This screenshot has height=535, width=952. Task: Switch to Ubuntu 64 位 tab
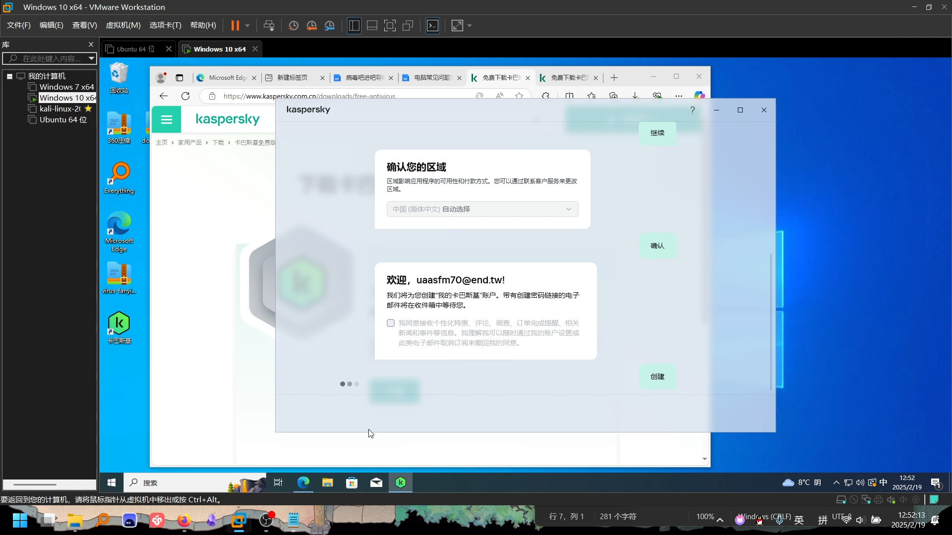(x=135, y=49)
